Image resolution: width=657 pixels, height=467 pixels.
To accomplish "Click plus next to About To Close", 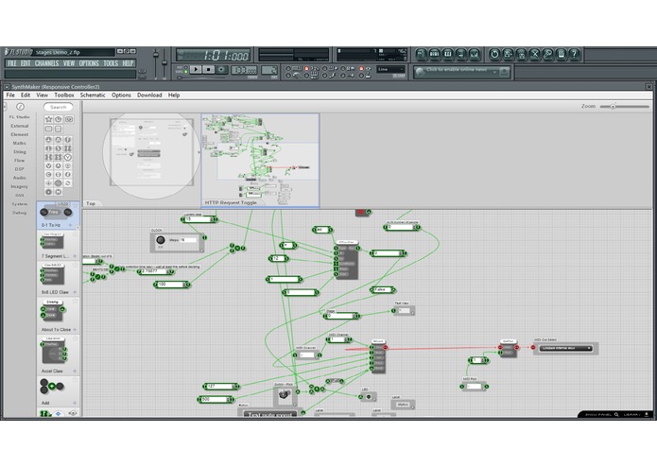I will (x=75, y=330).
